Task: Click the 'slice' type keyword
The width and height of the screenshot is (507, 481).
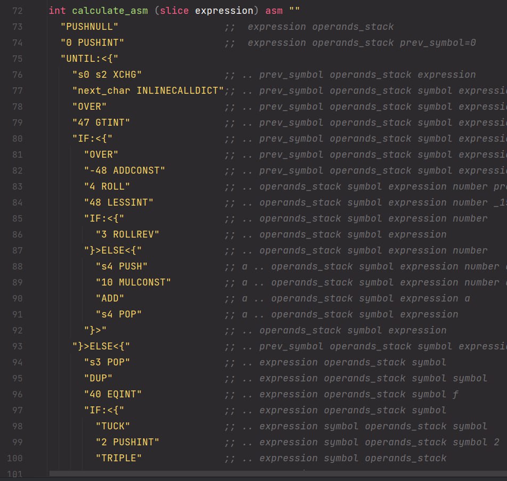Action: click(171, 11)
